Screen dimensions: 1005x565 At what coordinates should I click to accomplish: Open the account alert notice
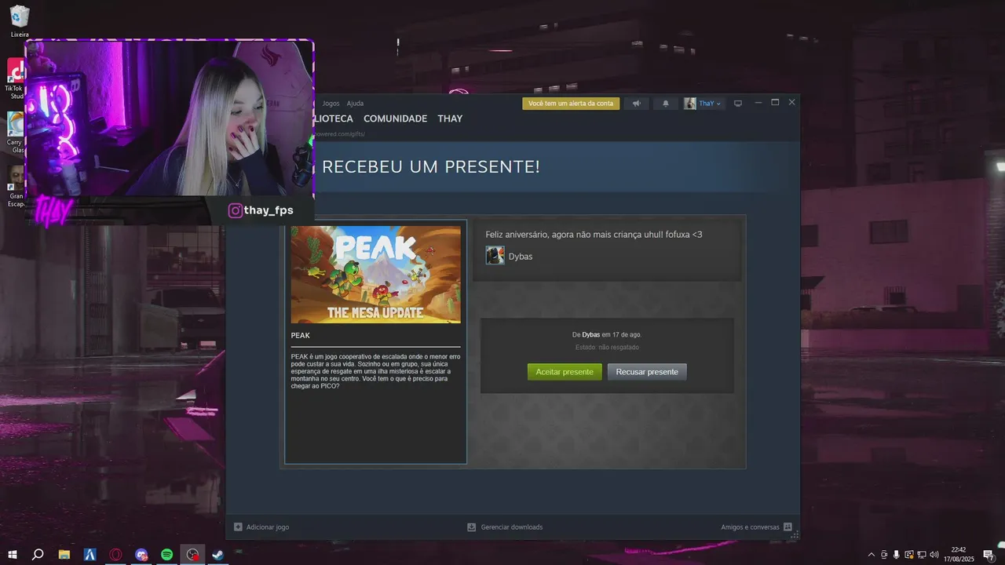point(571,104)
